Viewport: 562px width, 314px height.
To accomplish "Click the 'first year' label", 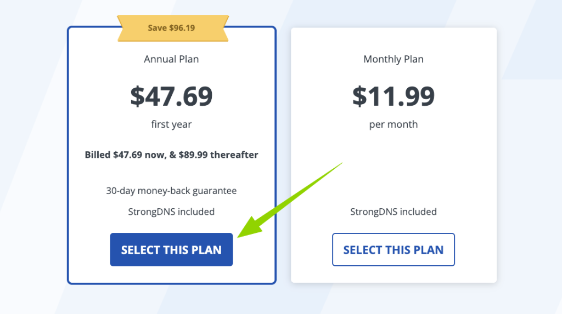I will [x=171, y=124].
